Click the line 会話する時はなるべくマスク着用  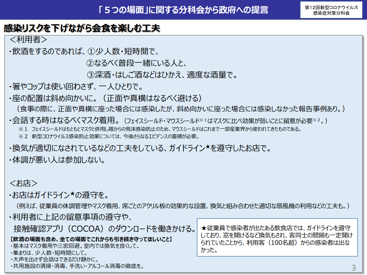(65, 120)
